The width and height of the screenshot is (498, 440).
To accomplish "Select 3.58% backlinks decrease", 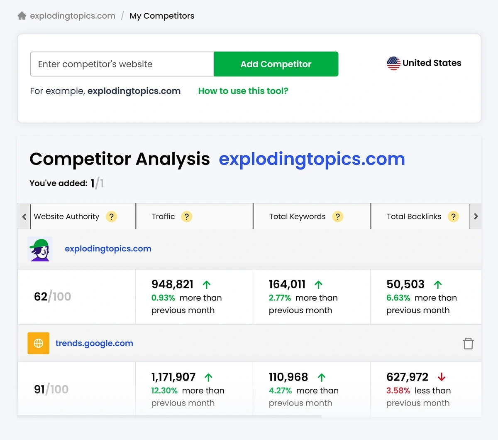I will point(398,391).
